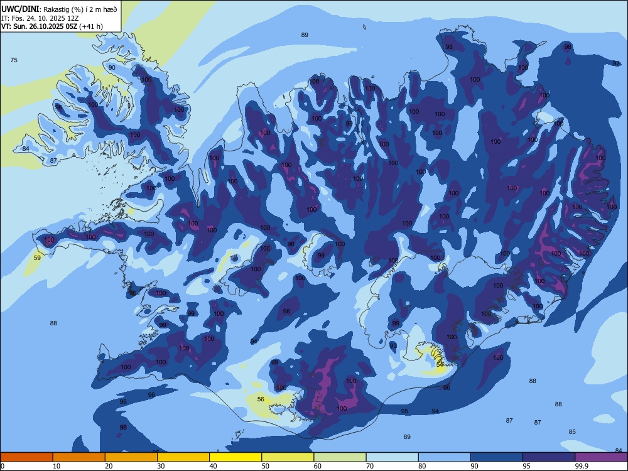
Task: Click the 30 legend scale label
Action: tap(161, 466)
